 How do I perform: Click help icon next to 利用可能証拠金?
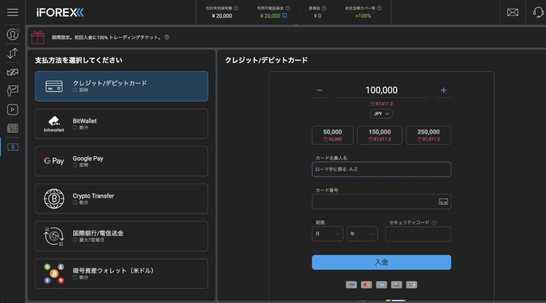(287, 8)
